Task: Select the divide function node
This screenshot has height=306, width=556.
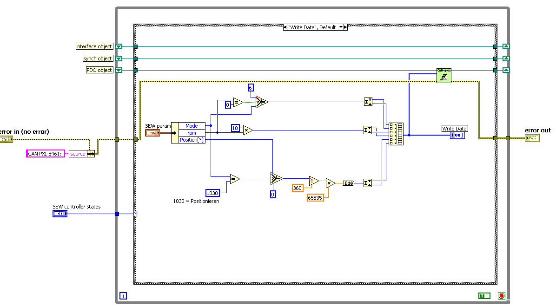Action: pos(314,181)
